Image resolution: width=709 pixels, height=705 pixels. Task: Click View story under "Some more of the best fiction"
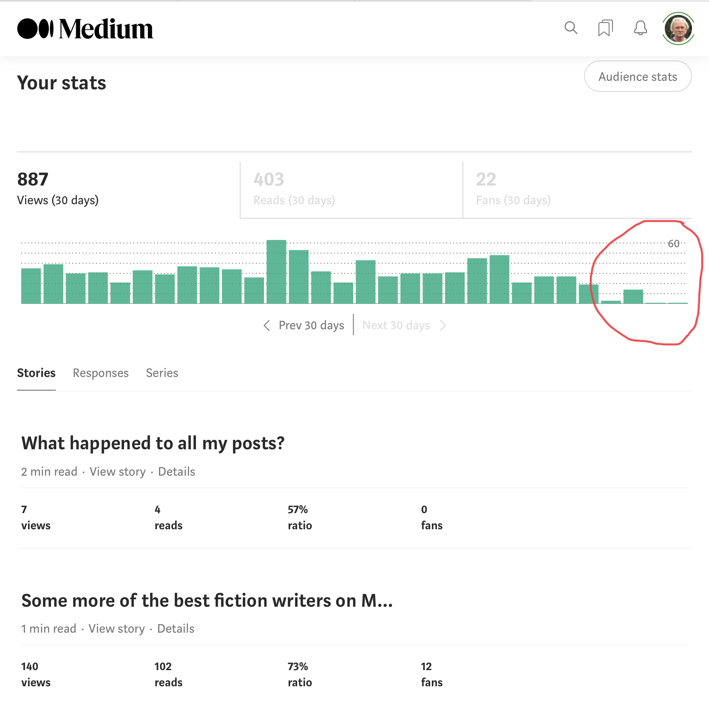point(117,629)
